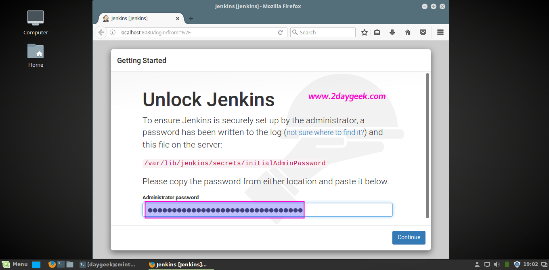The image size is (549, 270).
Task: Show your bookmarks list in Firefox
Action: [377, 32]
